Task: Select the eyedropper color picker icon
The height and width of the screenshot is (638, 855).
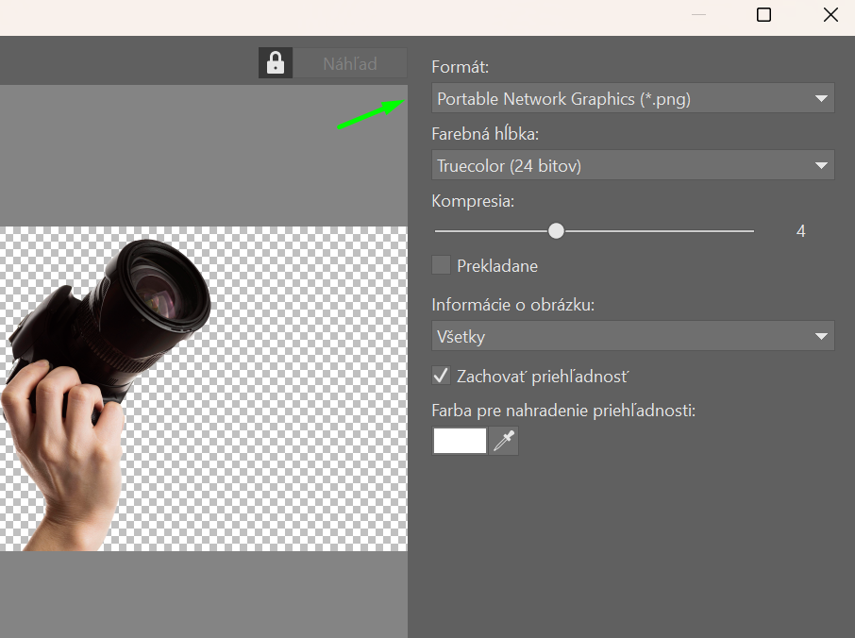Action: pyautogui.click(x=504, y=441)
